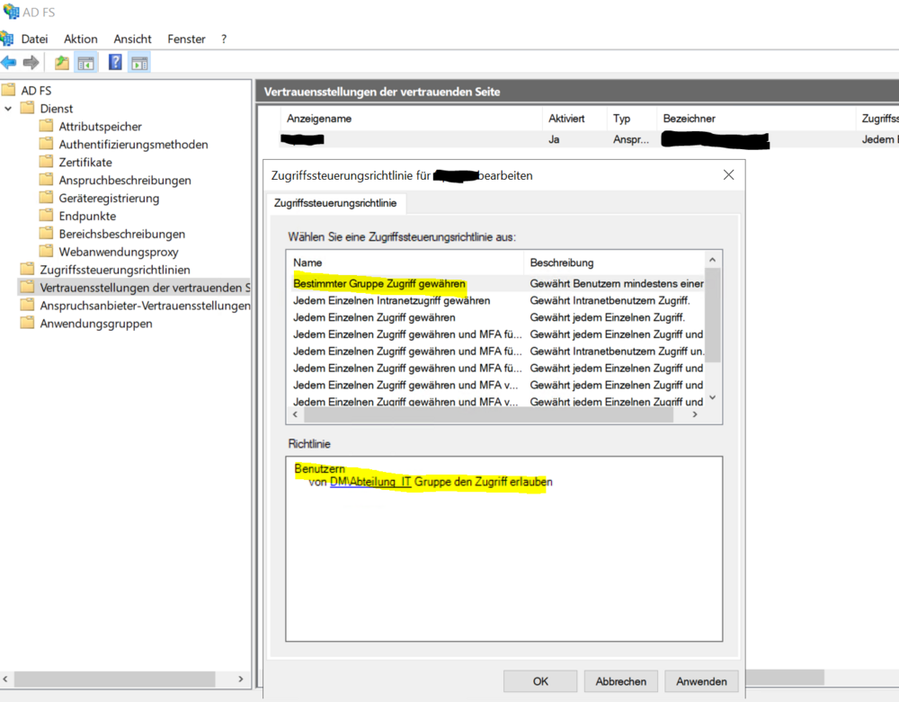The image size is (899, 702).
Task: Click the Up one level folder icon
Action: 61,62
